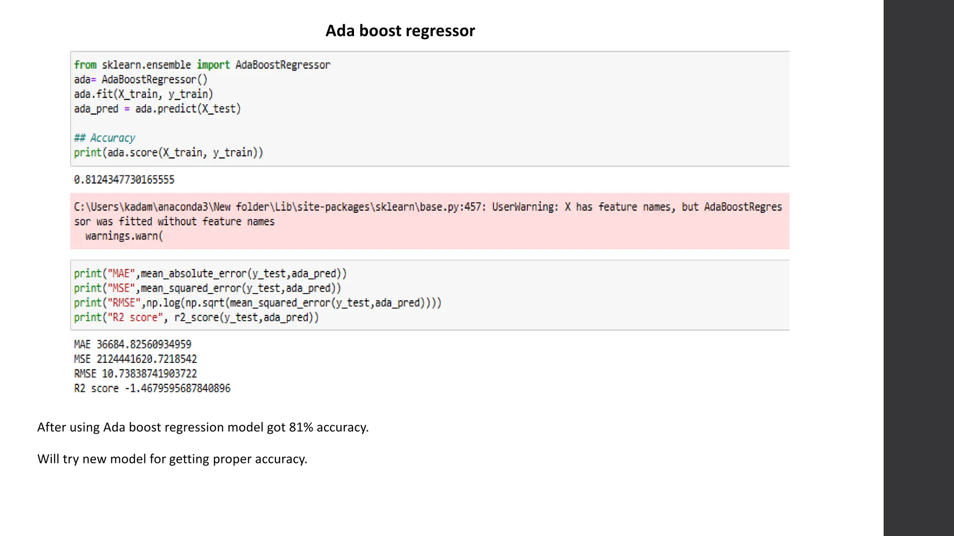The image size is (954, 536).
Task: Click the '## Accuracy' comment line
Action: coord(104,138)
